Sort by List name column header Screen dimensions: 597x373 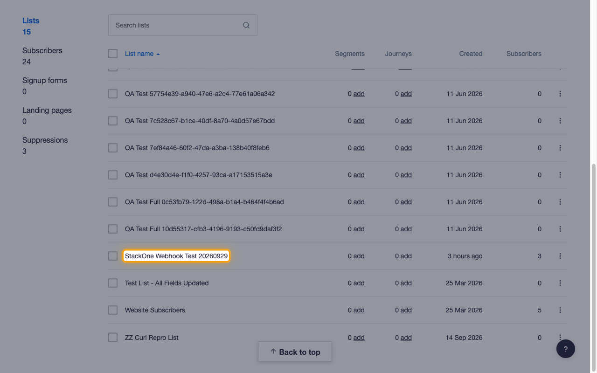[142, 54]
